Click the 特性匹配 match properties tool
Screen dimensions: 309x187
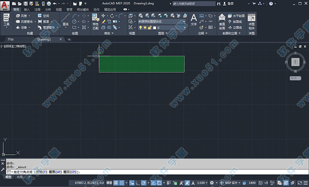(x=95, y=22)
